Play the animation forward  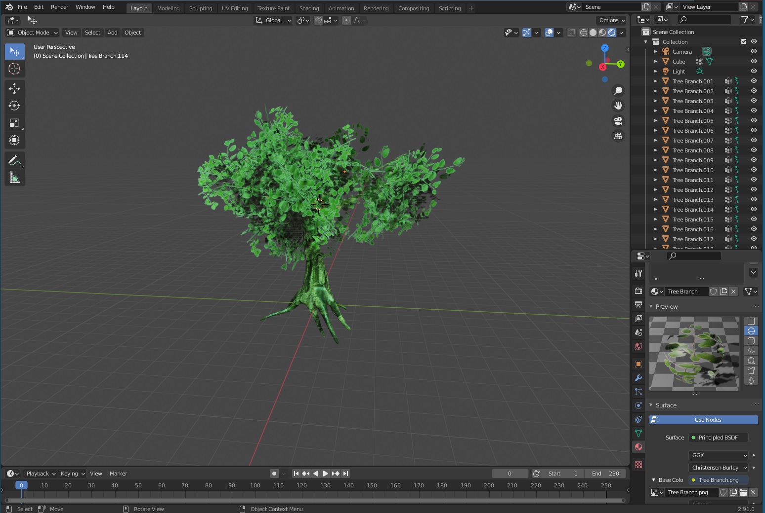tap(326, 474)
